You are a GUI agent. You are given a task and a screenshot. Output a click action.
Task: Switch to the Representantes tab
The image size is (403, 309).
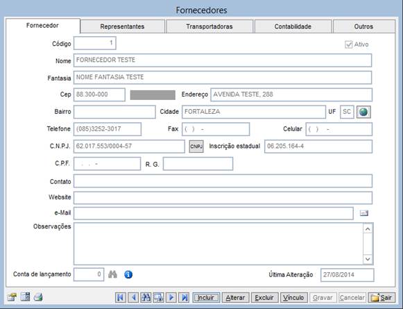tap(122, 26)
